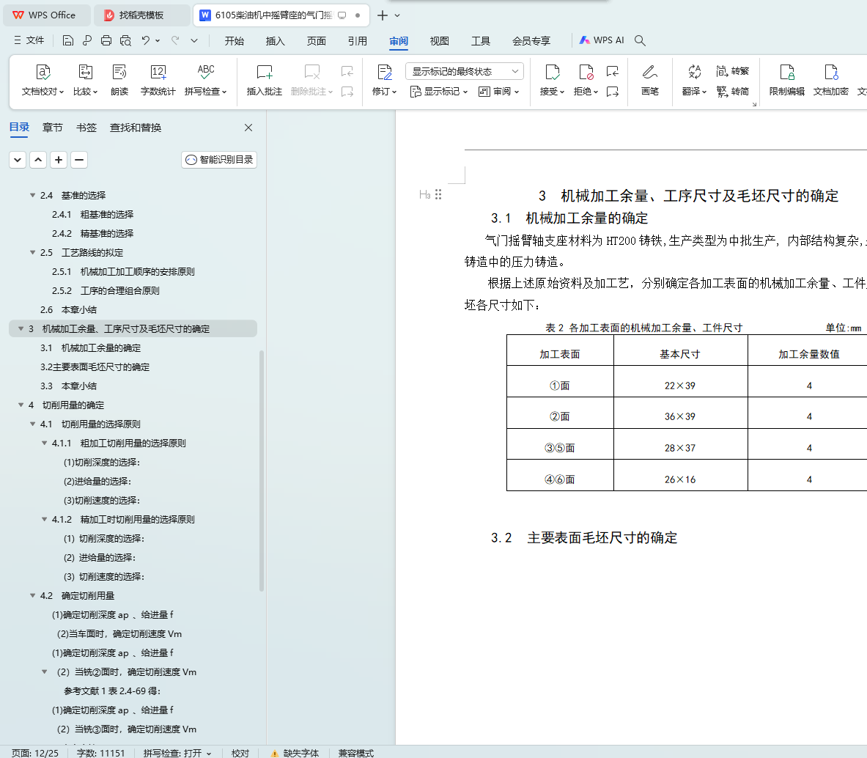Click the Save icon in quick toolbar
Viewport: 867px width, 758px height.
tap(67, 40)
